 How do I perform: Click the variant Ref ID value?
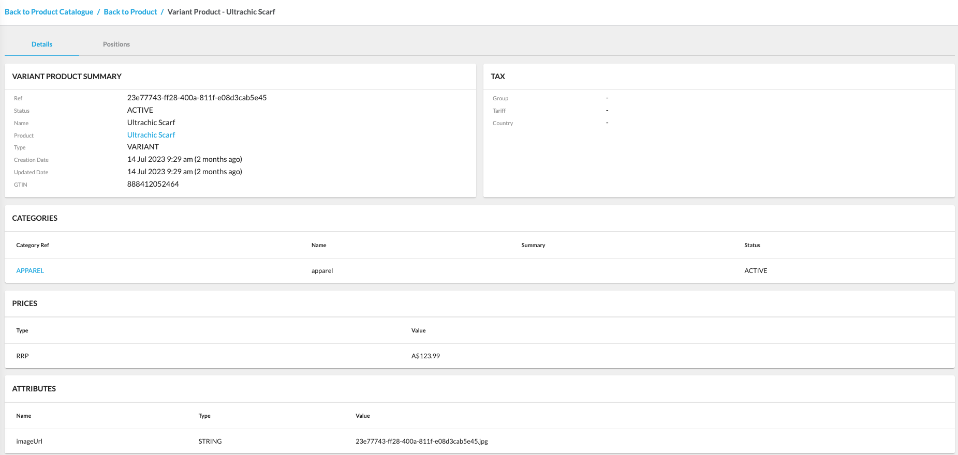pos(197,98)
